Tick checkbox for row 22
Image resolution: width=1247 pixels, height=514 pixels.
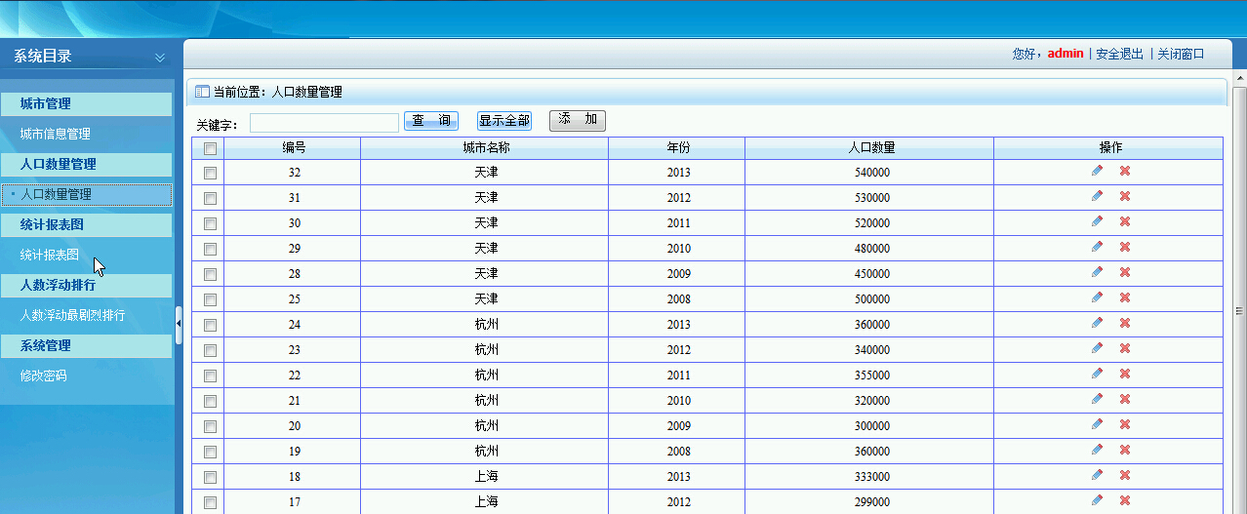click(x=210, y=376)
